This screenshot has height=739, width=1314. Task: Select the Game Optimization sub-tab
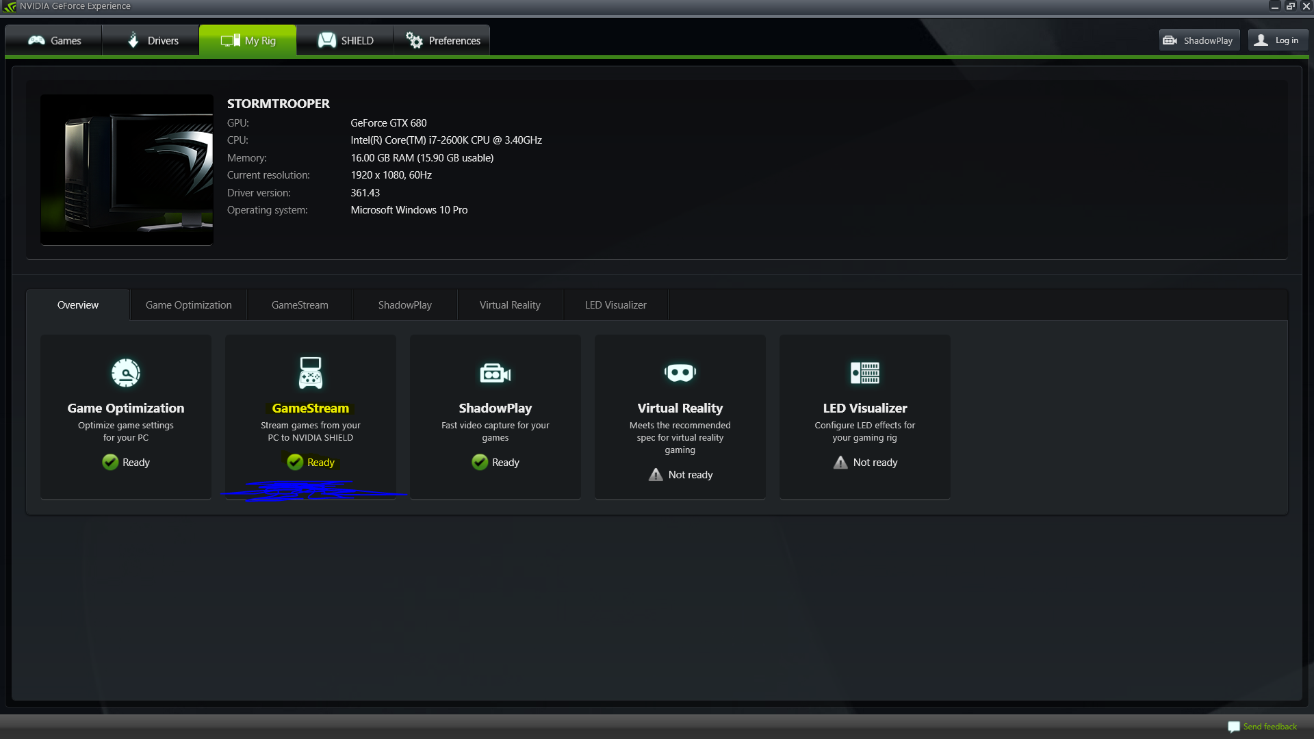[x=188, y=305]
